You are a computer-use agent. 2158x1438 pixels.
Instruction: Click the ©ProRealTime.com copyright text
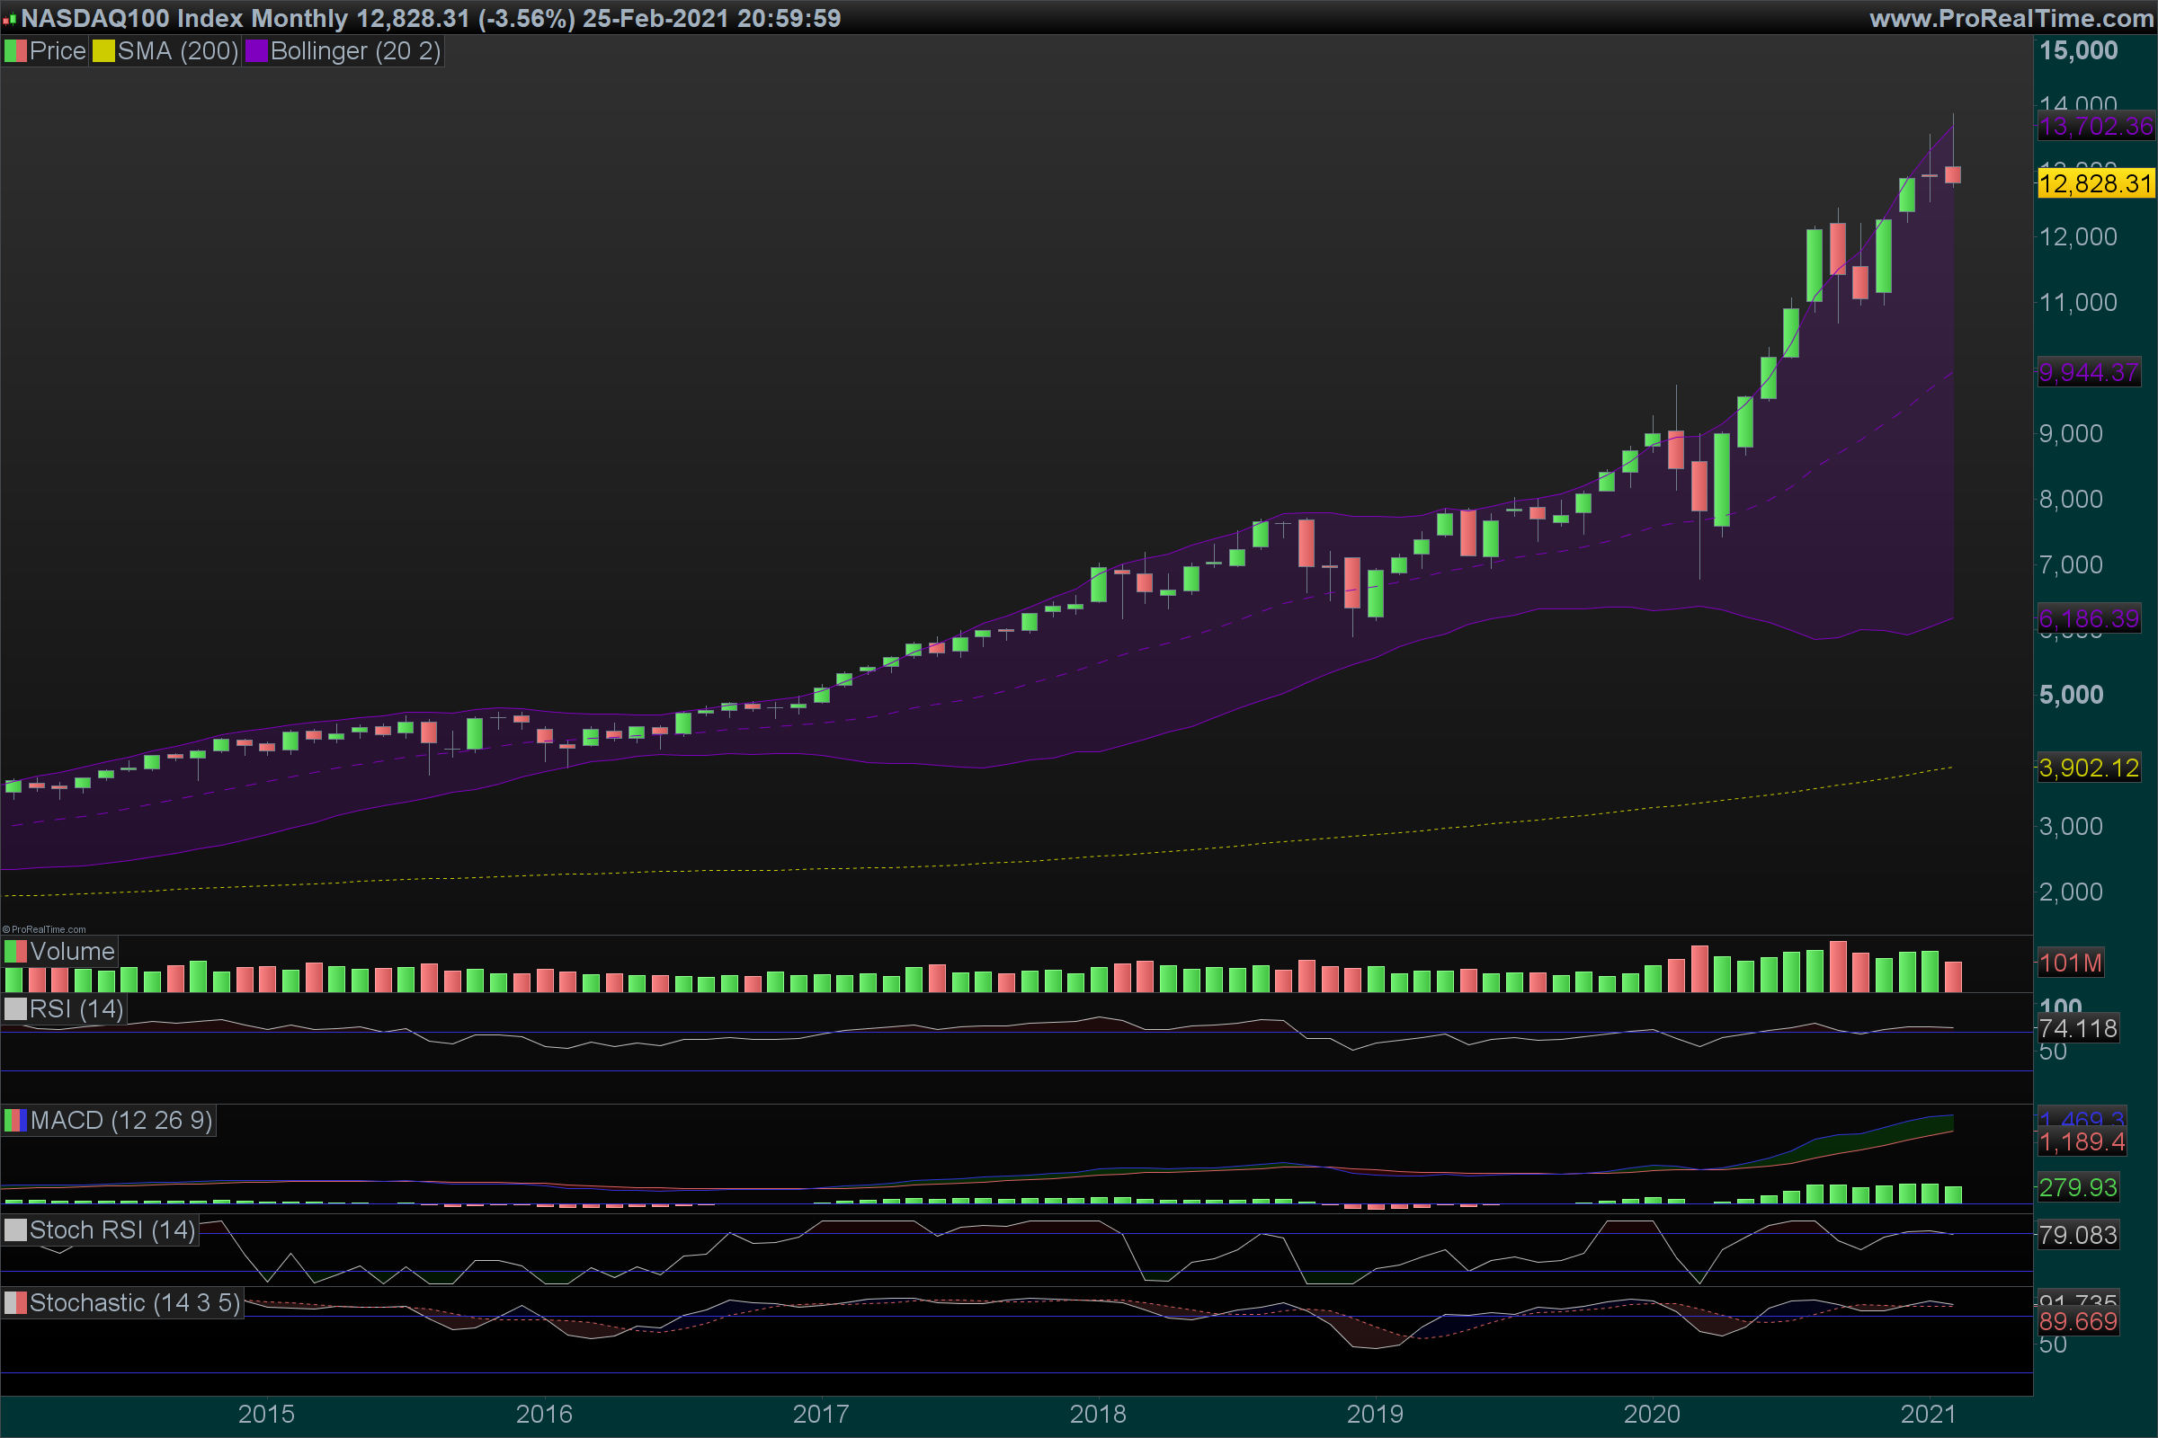(44, 929)
